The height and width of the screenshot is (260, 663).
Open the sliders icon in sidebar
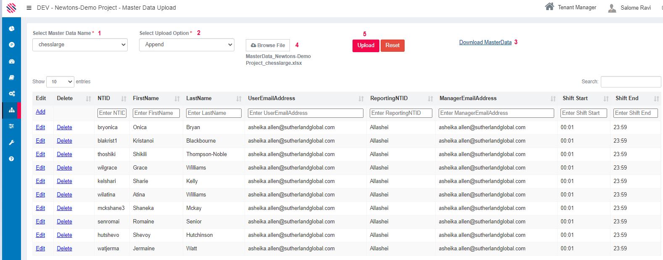(x=12, y=126)
